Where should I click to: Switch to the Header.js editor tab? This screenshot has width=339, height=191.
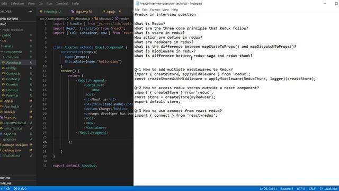[x=50, y=12]
